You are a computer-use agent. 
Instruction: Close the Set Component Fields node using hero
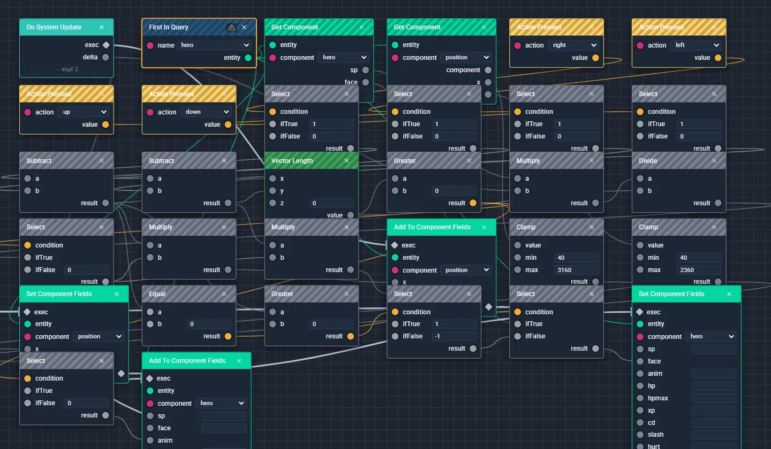[x=729, y=294]
